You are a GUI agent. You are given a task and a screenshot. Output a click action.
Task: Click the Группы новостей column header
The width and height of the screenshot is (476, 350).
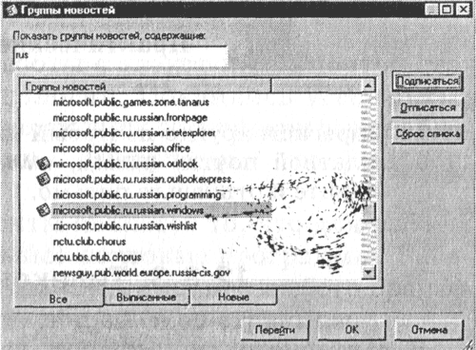146,86
